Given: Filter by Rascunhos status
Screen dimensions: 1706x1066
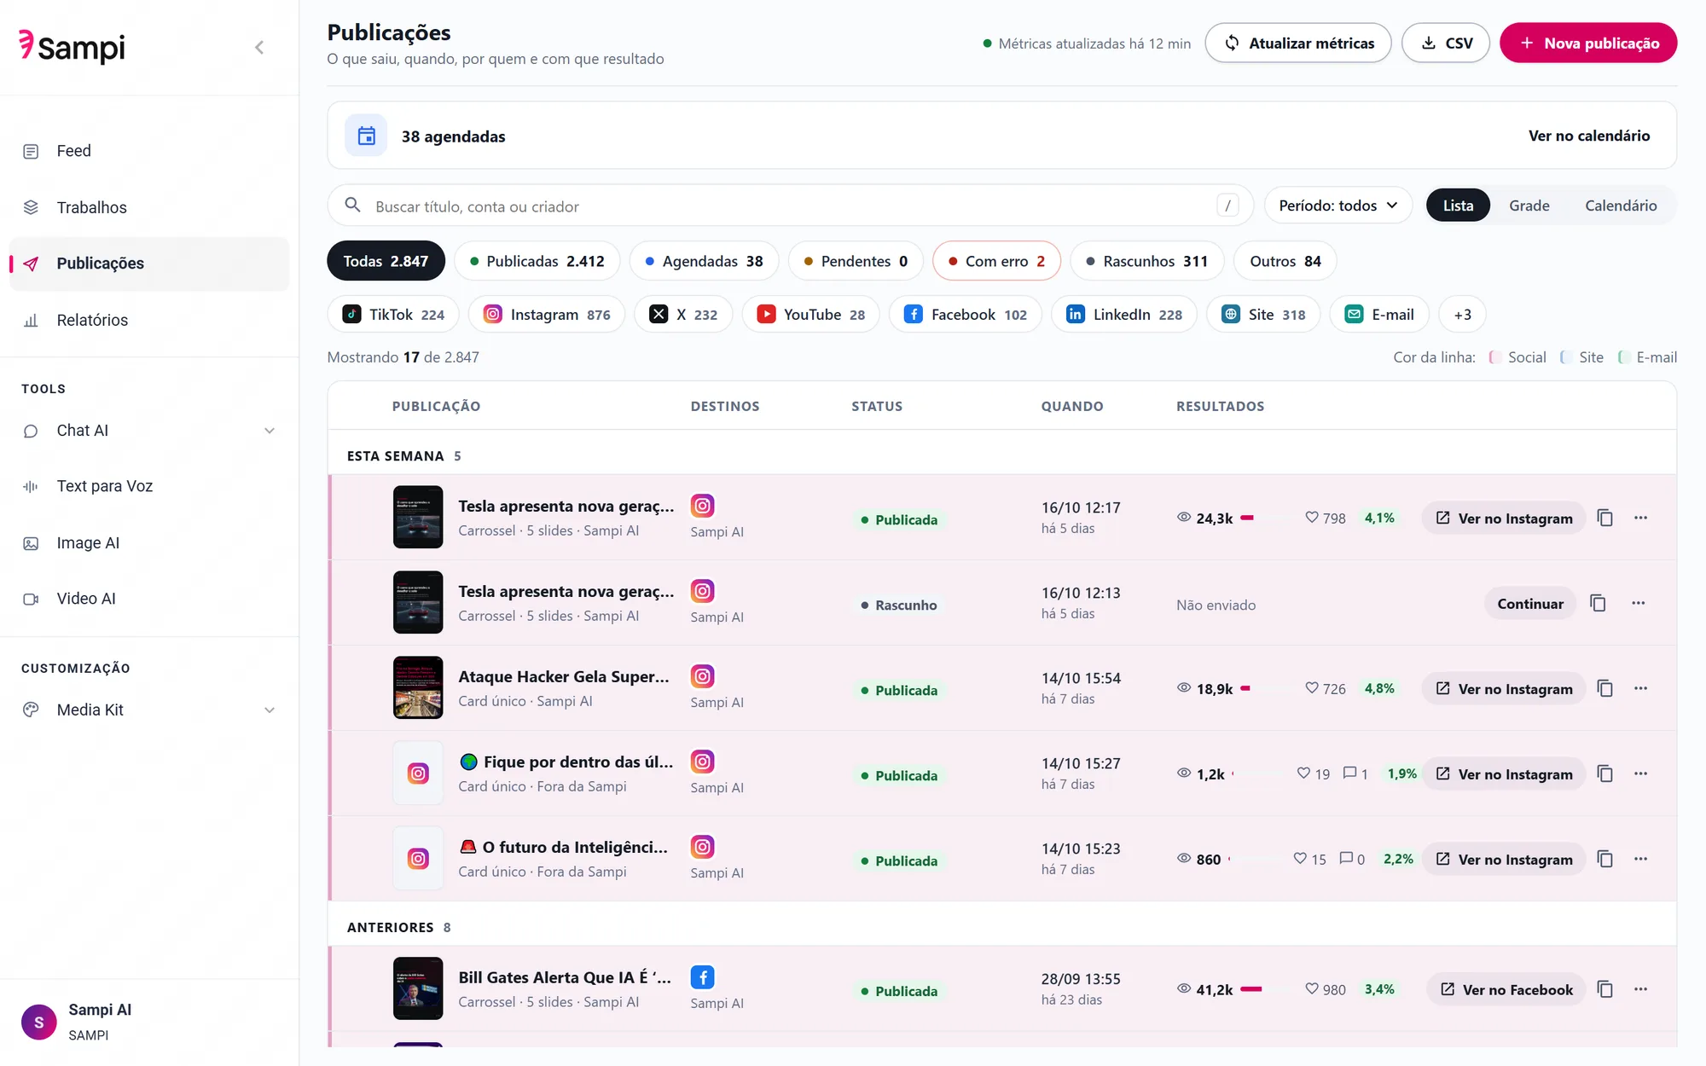Looking at the screenshot, I should (1146, 261).
